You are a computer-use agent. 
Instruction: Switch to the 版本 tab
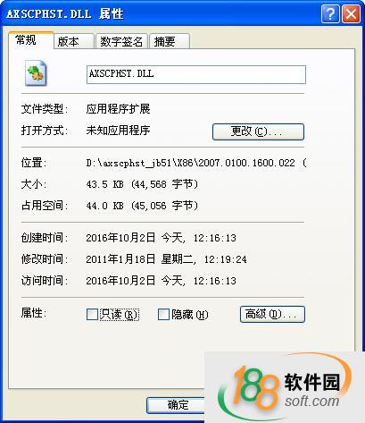tap(73, 41)
